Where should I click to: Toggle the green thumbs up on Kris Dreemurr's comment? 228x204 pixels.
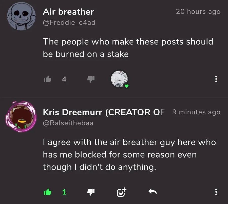point(47,192)
